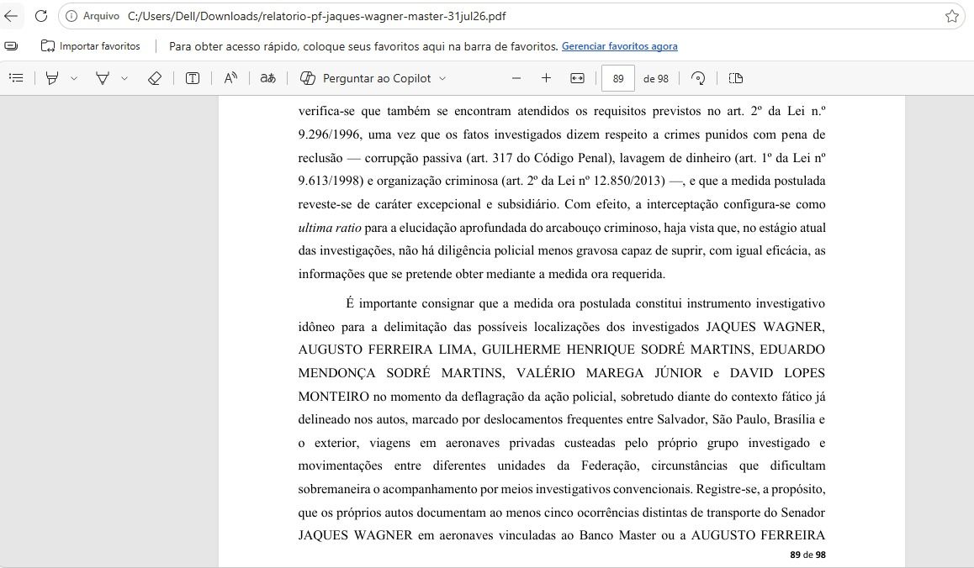
Task: Click the words 'ultima ratio' in document
Action: (330, 228)
